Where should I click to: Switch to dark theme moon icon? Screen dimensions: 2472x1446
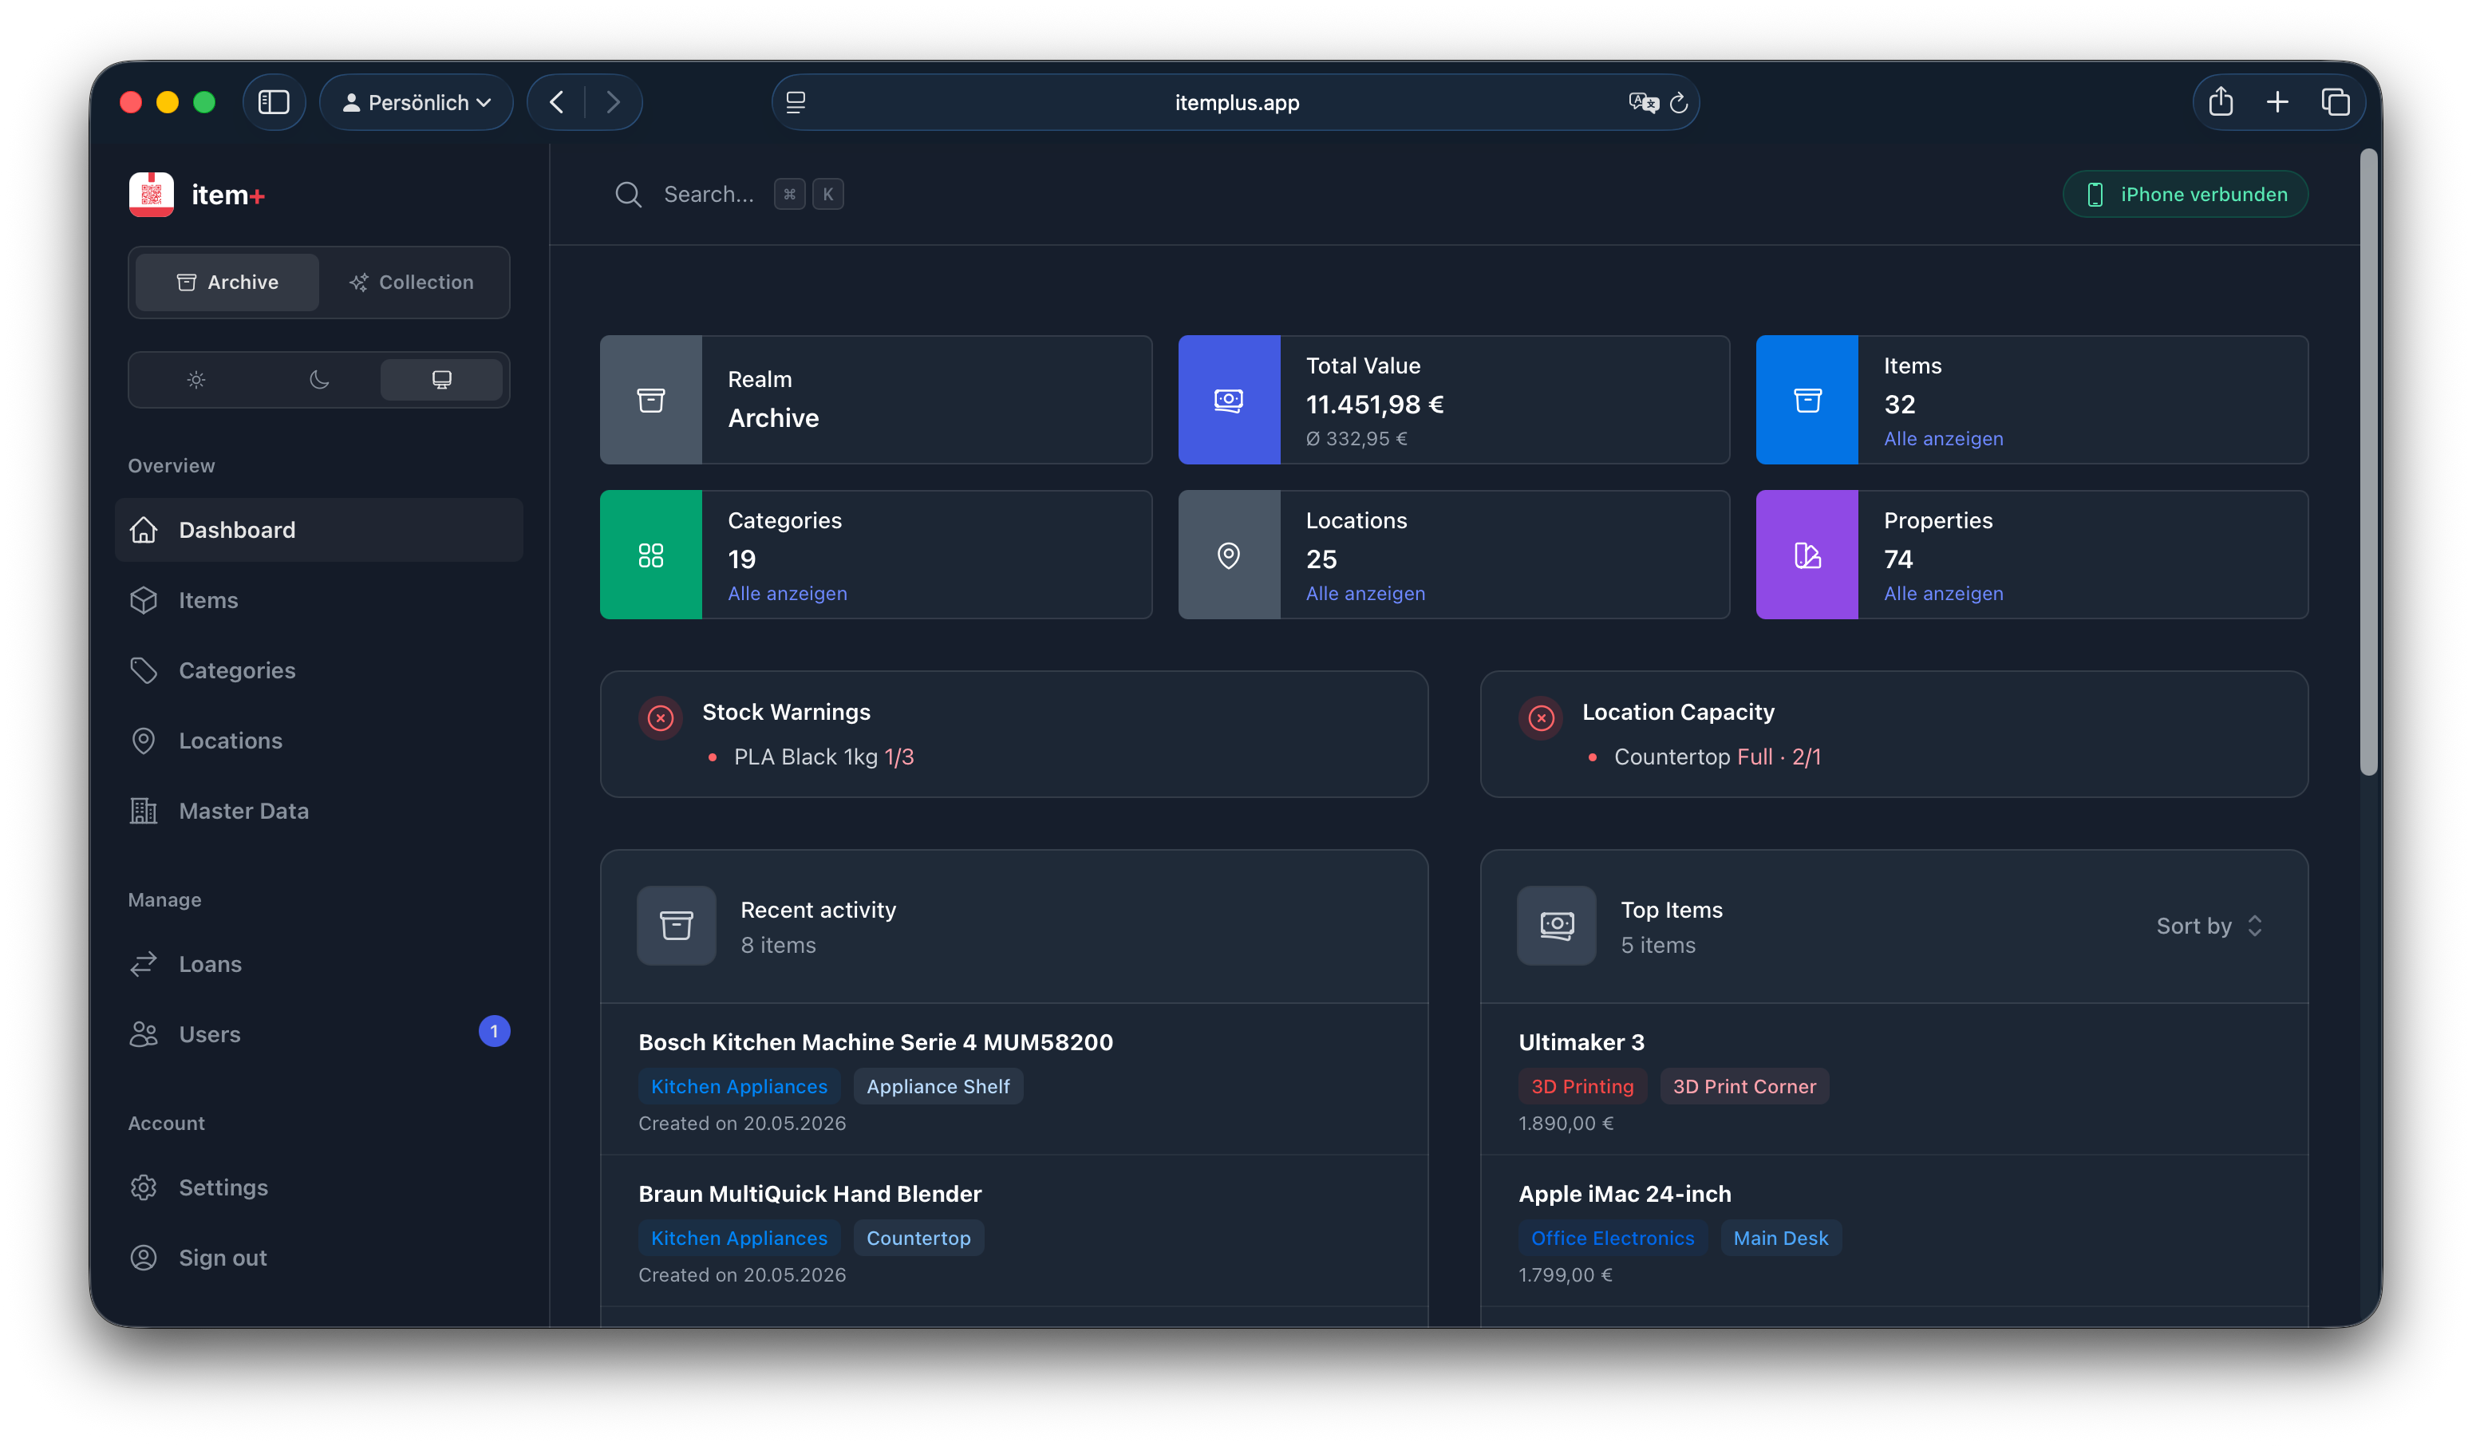(319, 380)
